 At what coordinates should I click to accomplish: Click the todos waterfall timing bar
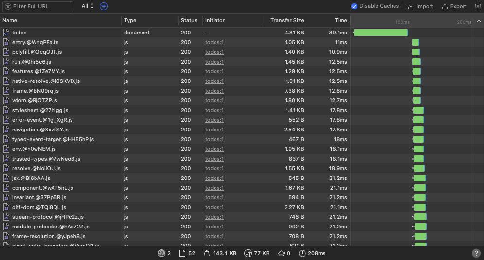380,32
